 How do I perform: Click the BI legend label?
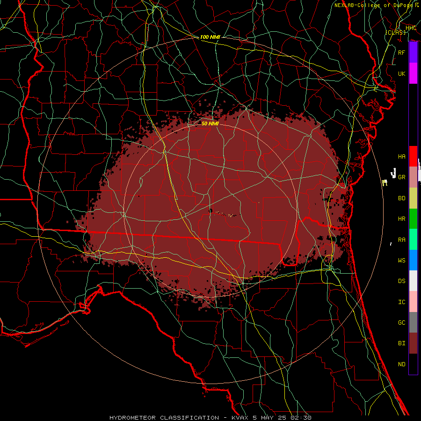[401, 343]
